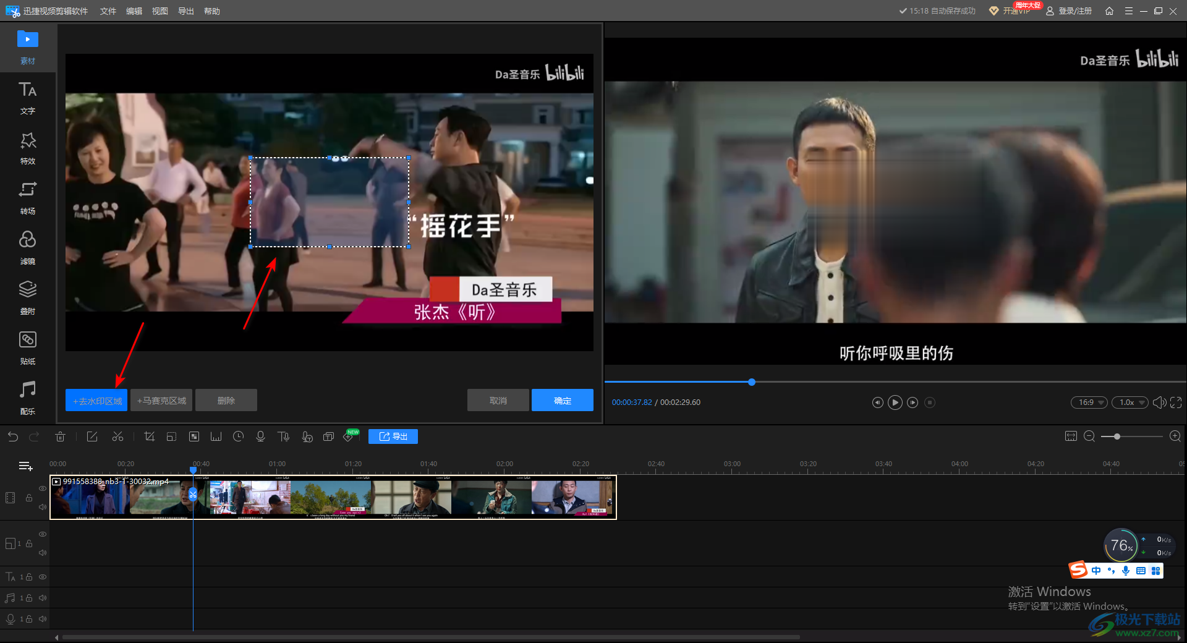
Task: Click the subtitle frames icon
Action: click(x=328, y=436)
